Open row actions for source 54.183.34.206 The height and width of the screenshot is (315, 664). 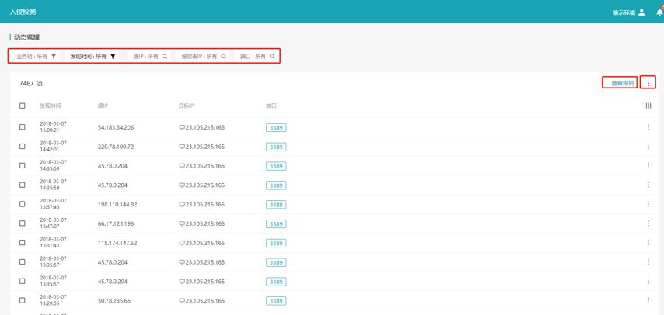point(648,127)
